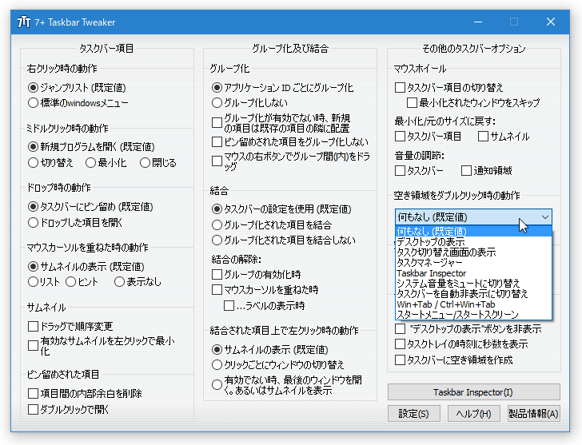582x445 pixels.
Task: Check 最小化されたウィンドウをスキップ
Action: pos(412,103)
